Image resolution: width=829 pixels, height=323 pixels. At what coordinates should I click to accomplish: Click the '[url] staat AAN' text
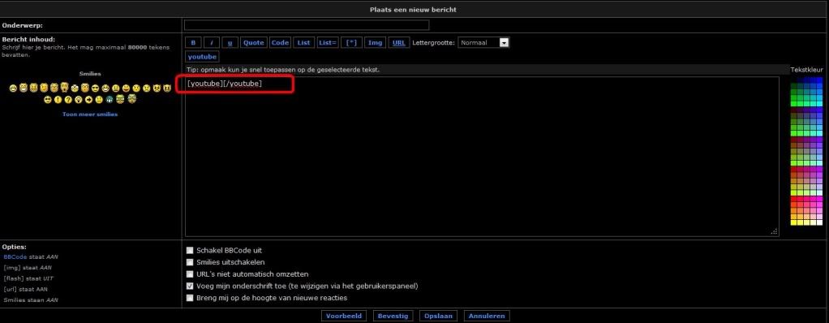tap(27, 289)
